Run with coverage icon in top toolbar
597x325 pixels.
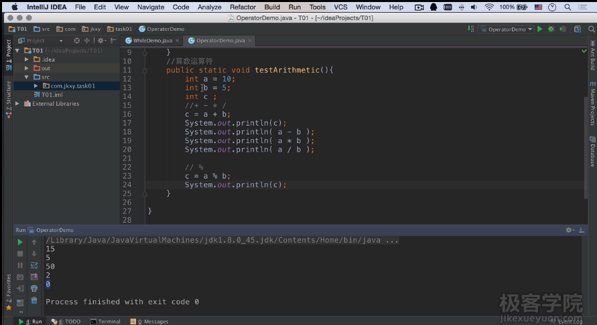pos(561,29)
